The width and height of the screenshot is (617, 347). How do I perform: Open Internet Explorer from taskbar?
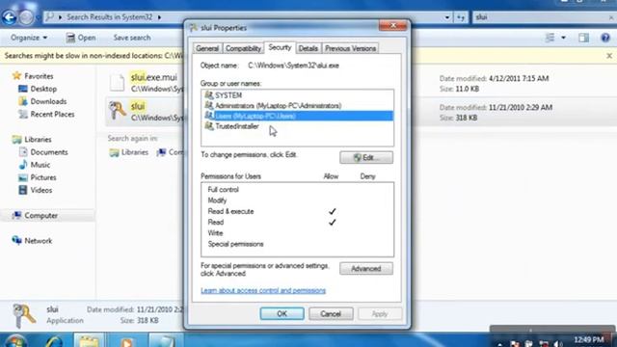pyautogui.click(x=53, y=340)
